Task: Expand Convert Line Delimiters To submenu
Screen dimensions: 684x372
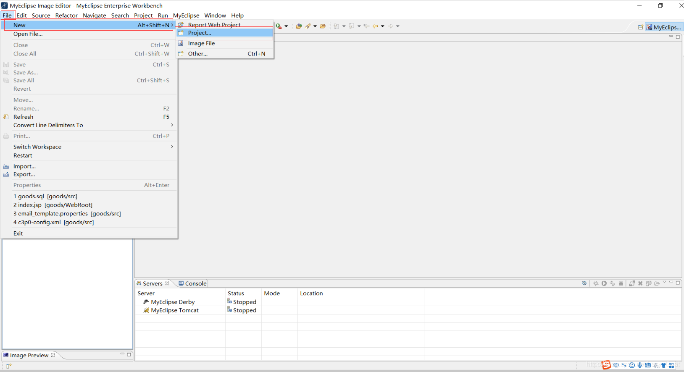Action: click(89, 125)
